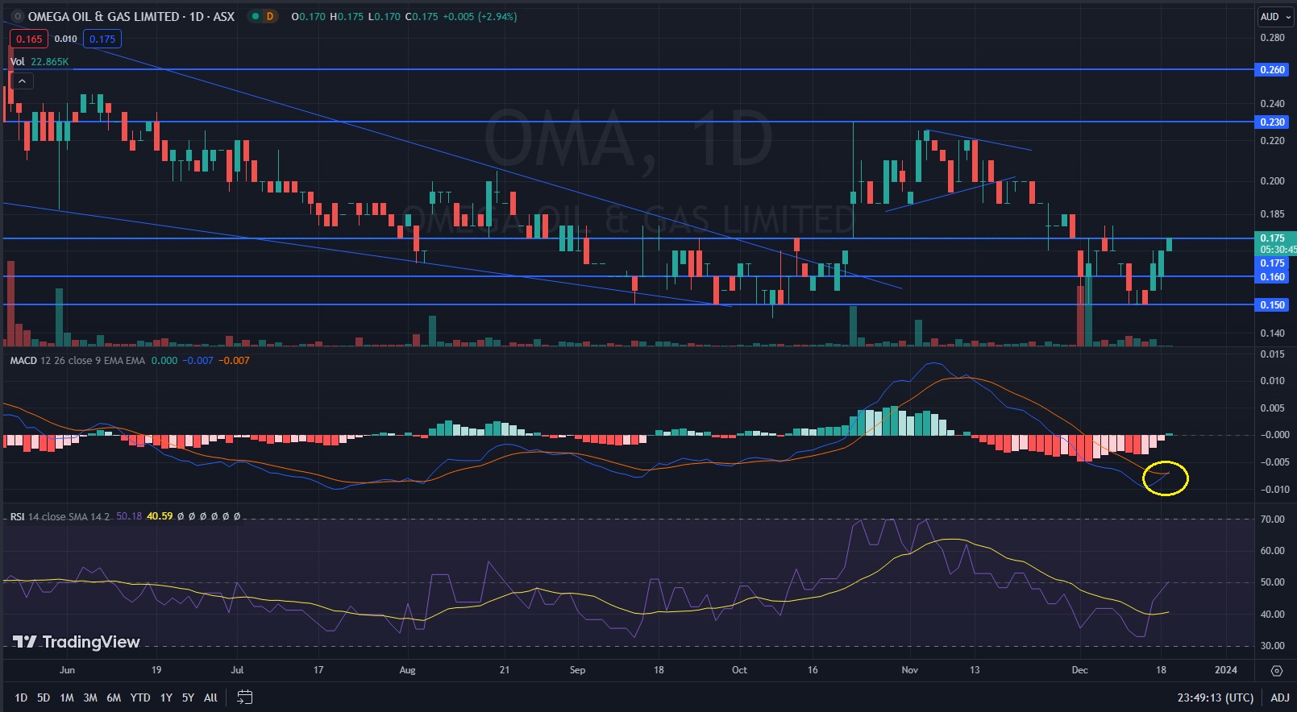The width and height of the screenshot is (1297, 712).
Task: Select the All time range
Action: (210, 698)
